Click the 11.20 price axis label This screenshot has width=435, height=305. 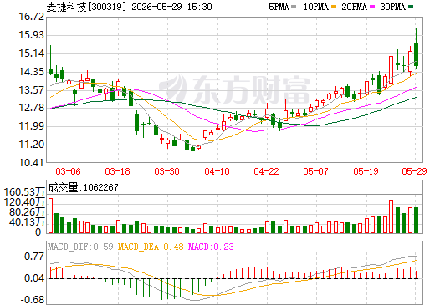[32, 145]
